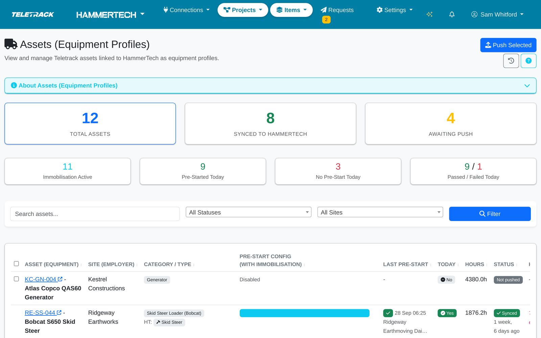Viewport: 541px width, 338px height.
Task: Go to Requests page
Action: point(337,10)
